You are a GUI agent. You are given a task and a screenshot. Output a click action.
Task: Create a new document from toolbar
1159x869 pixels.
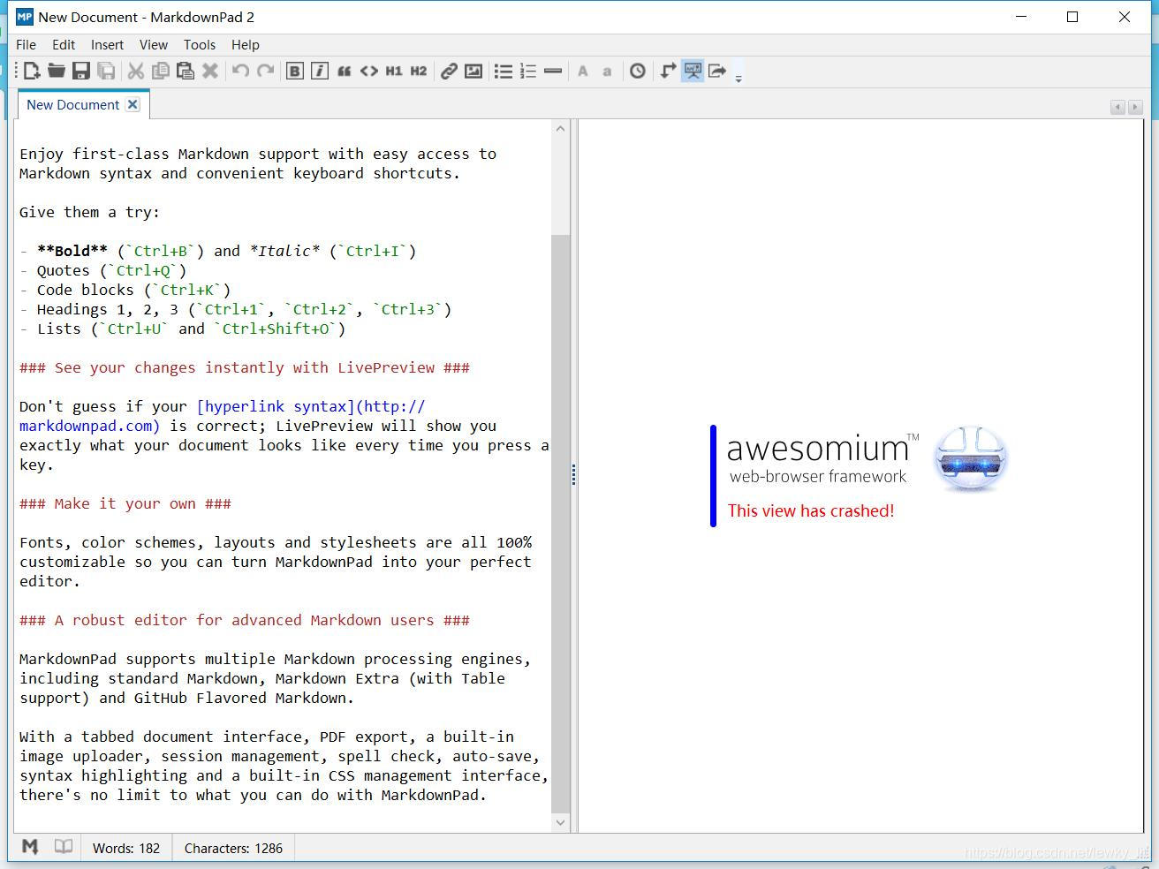tap(32, 72)
